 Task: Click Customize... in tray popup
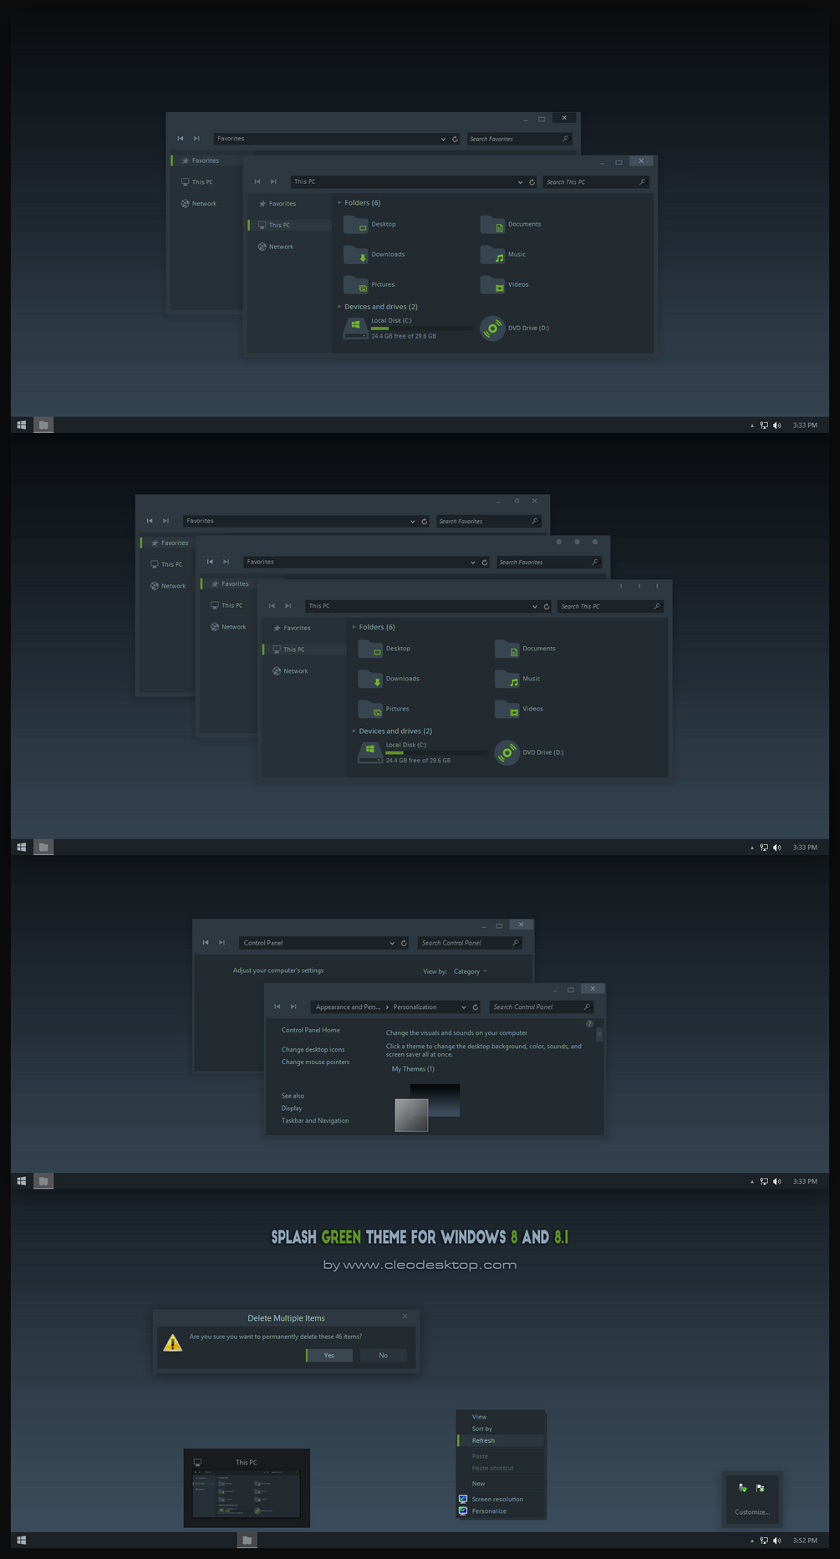752,1512
